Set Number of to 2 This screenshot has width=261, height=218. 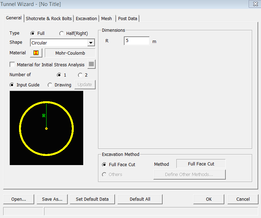[x=80, y=75]
